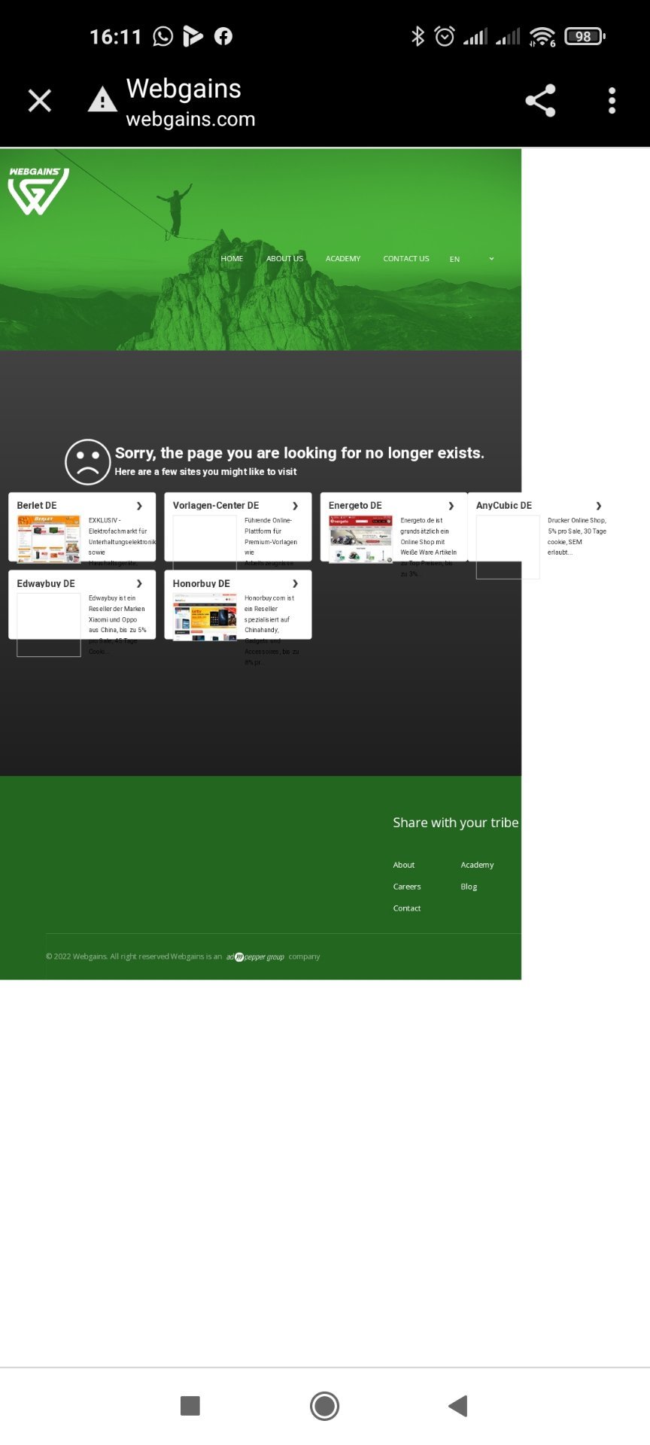This screenshot has height=1445, width=650.
Task: Open the three-dot browser menu
Action: click(x=612, y=100)
